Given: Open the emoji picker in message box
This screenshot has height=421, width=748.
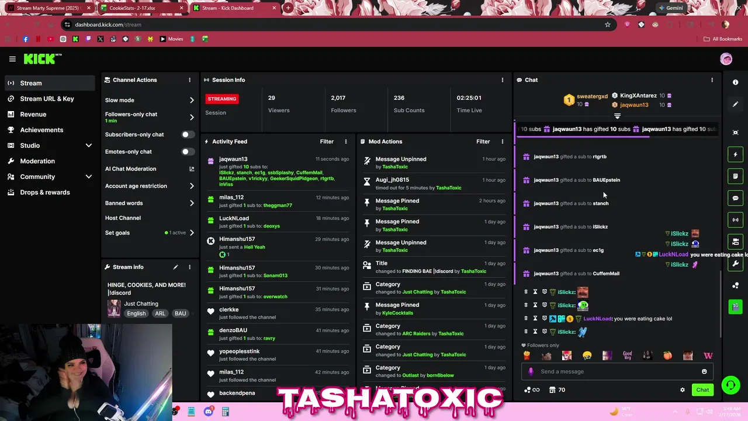Looking at the screenshot, I should click(x=704, y=371).
